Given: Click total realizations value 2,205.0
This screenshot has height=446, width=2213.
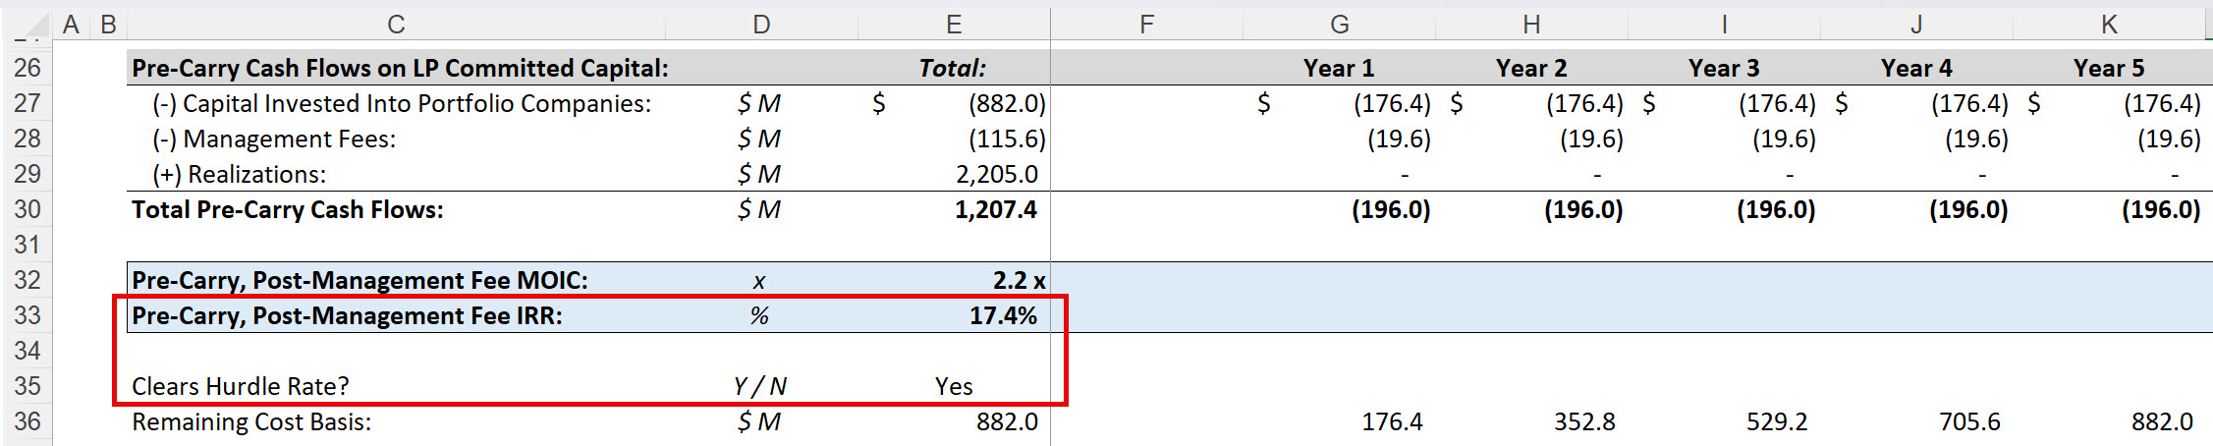Looking at the screenshot, I should point(996,174).
